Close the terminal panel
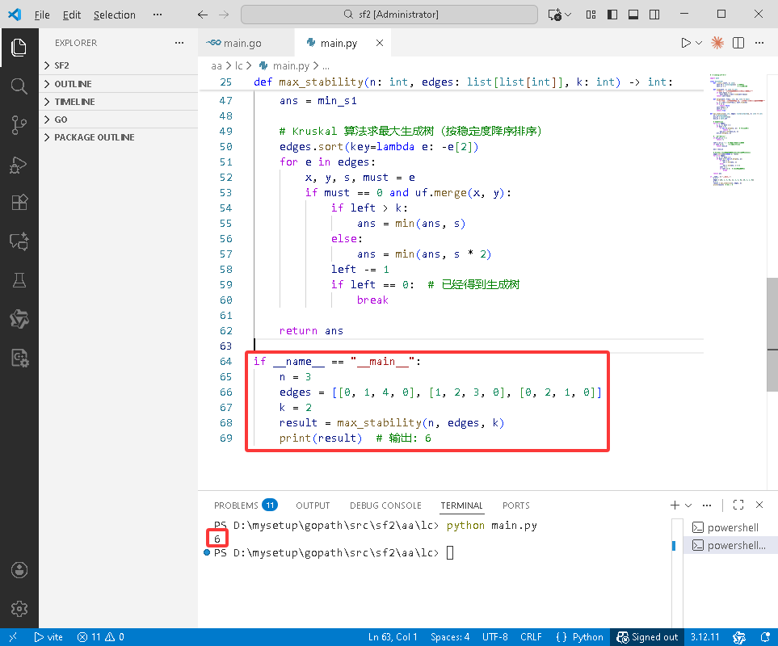Screen dimensions: 778x646 759,505
